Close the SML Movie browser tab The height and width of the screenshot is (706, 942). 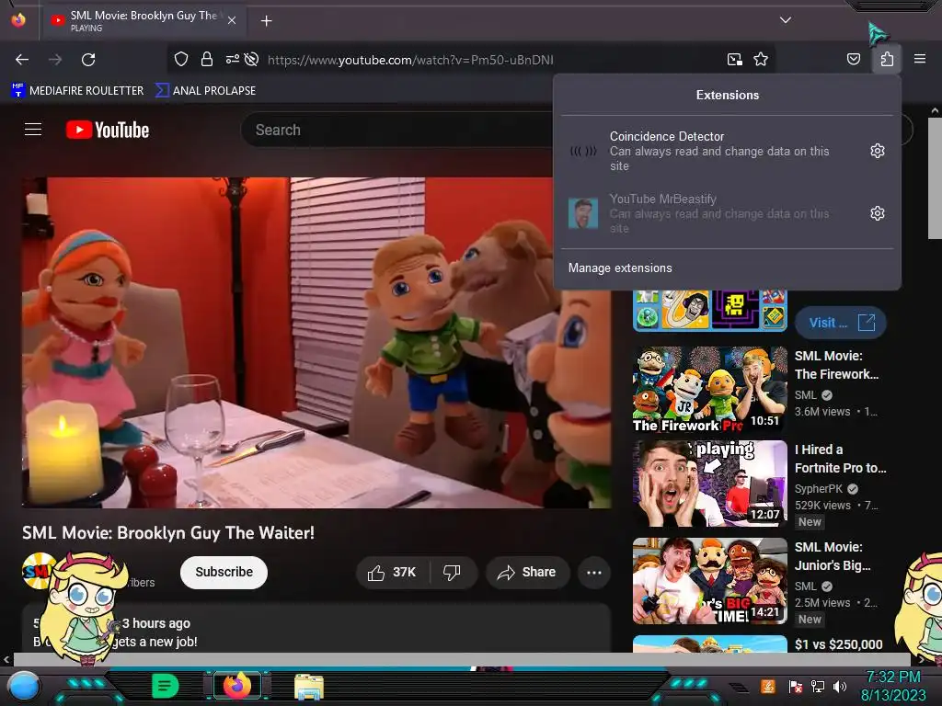click(231, 20)
